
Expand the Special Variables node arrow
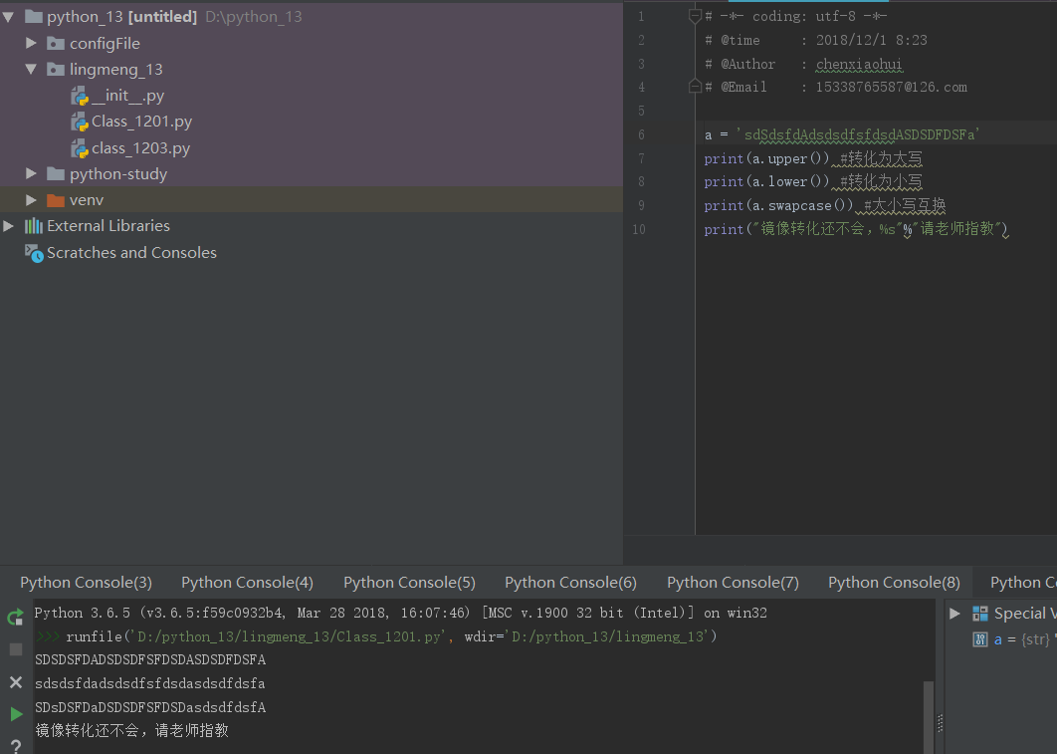pos(954,614)
